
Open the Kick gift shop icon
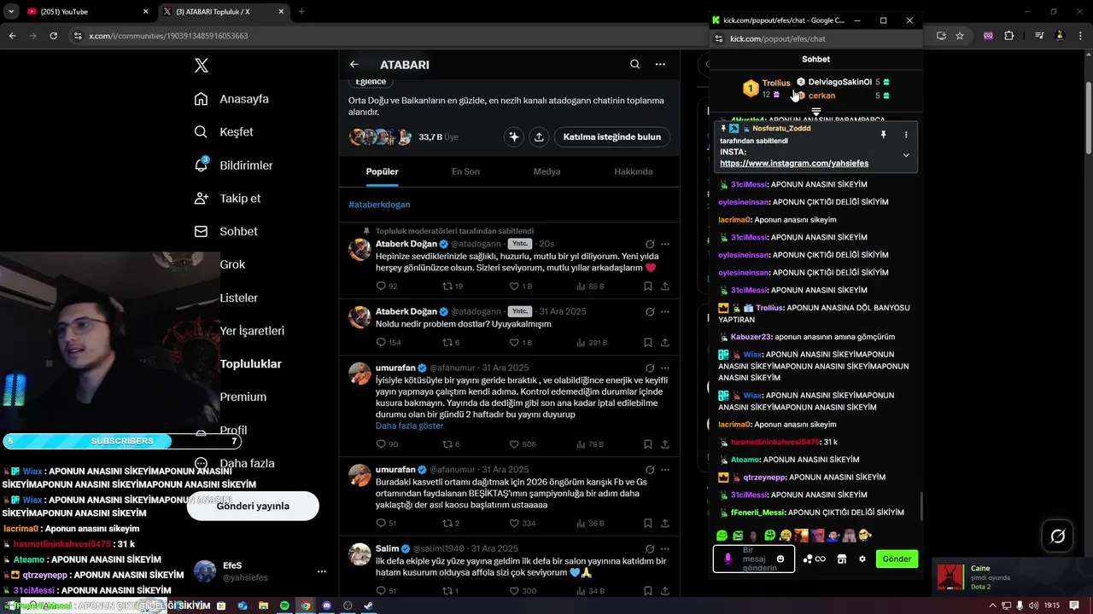pyautogui.click(x=841, y=559)
